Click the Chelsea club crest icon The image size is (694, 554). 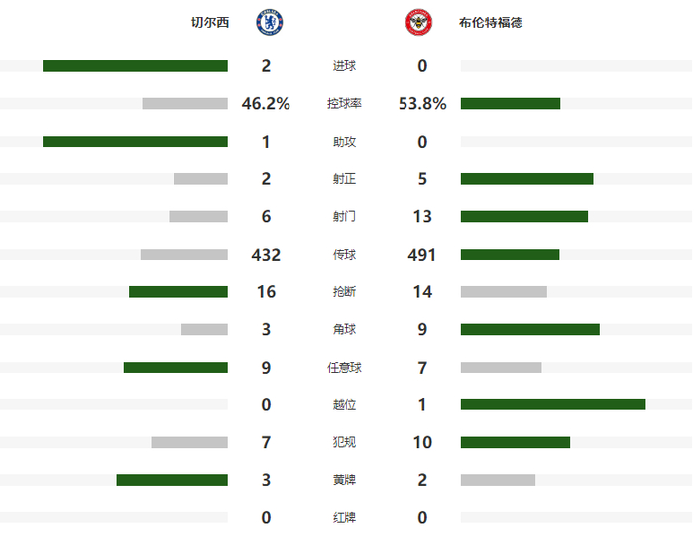[269, 22]
